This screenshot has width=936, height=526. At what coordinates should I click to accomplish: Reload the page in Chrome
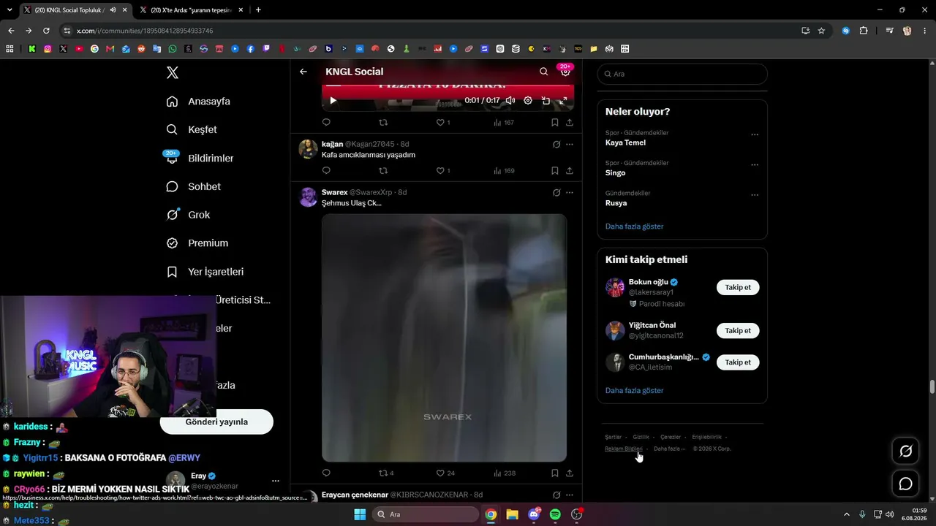(46, 31)
